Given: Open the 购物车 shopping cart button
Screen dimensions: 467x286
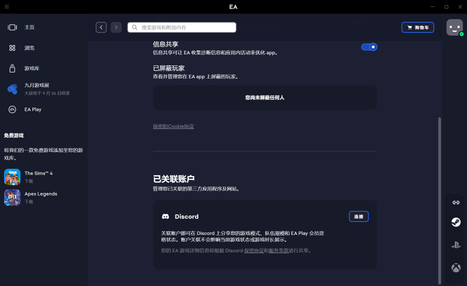Looking at the screenshot, I should click(x=418, y=27).
